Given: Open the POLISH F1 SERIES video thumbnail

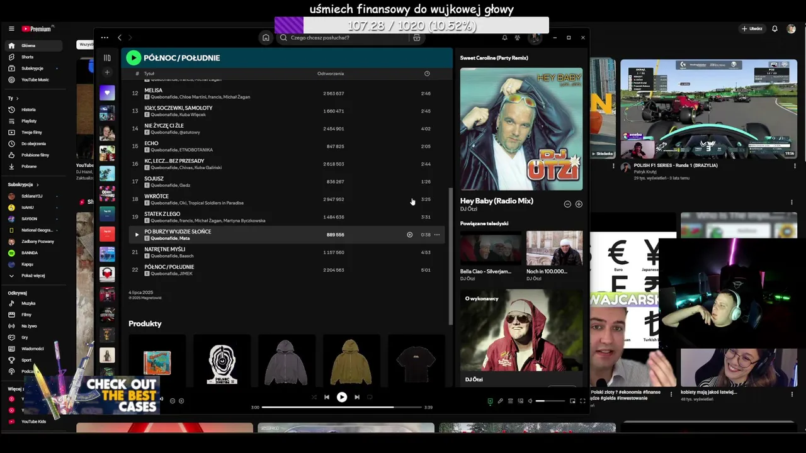Looking at the screenshot, I should pyautogui.click(x=708, y=109).
